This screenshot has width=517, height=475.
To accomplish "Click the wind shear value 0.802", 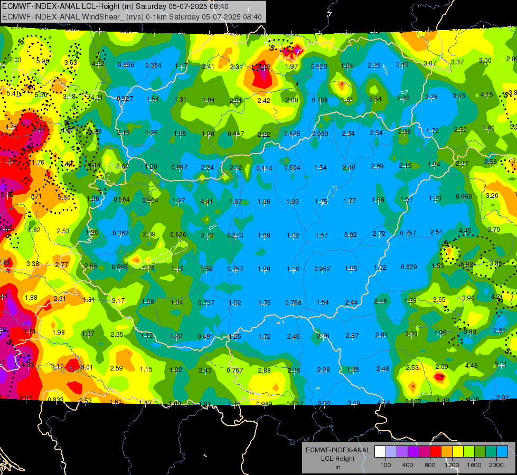I will (413, 401).
